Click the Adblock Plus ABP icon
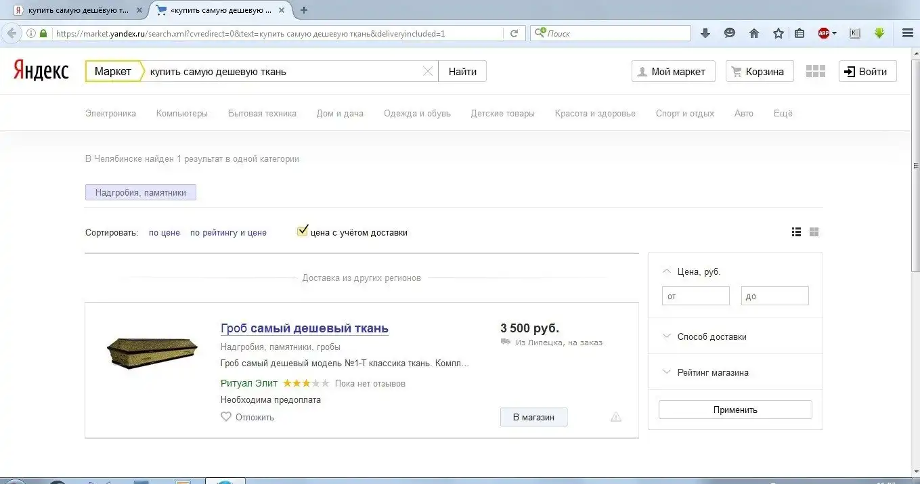Screen dimensions: 920x484 824,33
